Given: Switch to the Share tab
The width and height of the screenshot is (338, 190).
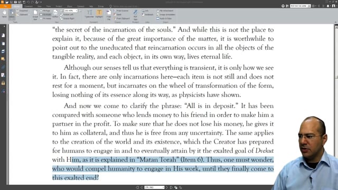Looking at the screenshot, I should (69, 6).
